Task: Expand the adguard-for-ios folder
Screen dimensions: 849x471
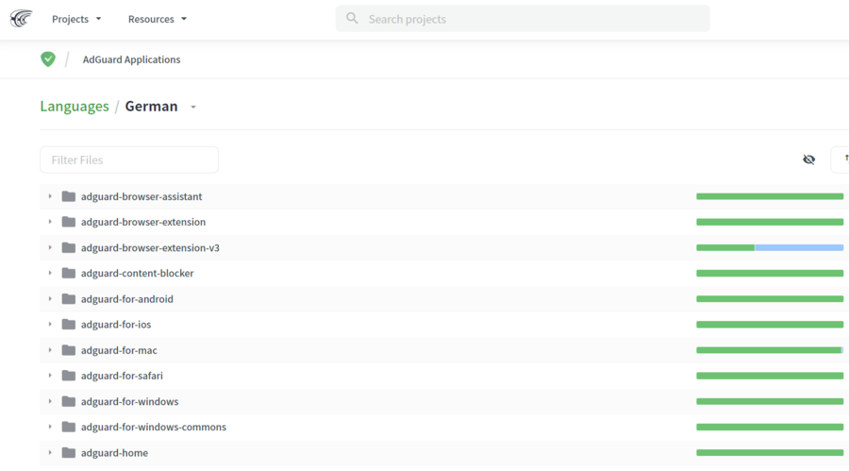Action: 50,324
